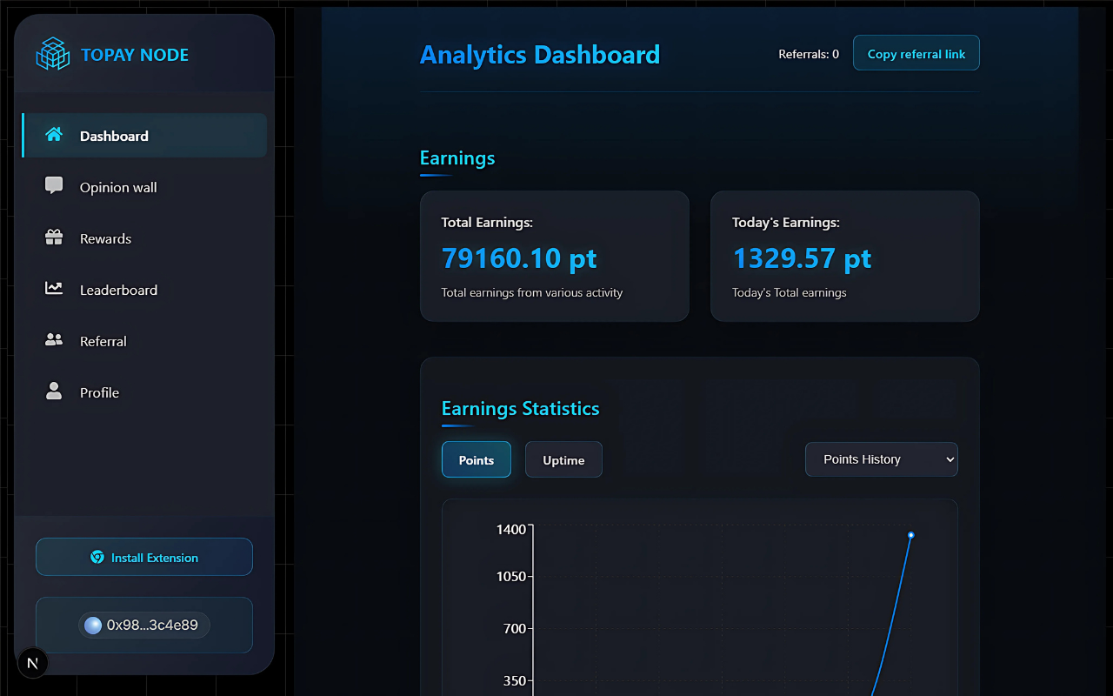Screen dimensions: 1113x696
Task: Navigate to the Leaderboard
Action: coord(144,290)
